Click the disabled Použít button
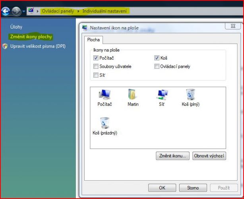Viewport: 244px width, 199px height. click(224, 188)
